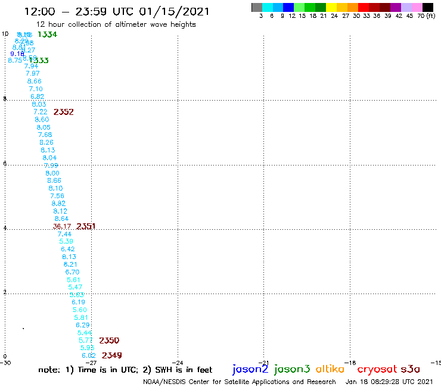The width and height of the screenshot is (441, 387).
Task: Click the wave height value '6.19'
Action: click(78, 302)
